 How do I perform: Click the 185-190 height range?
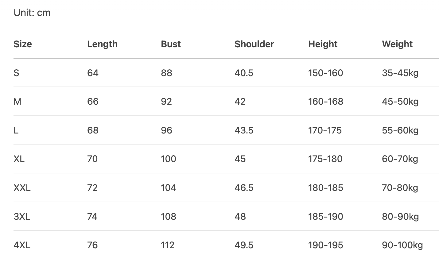pos(325,217)
